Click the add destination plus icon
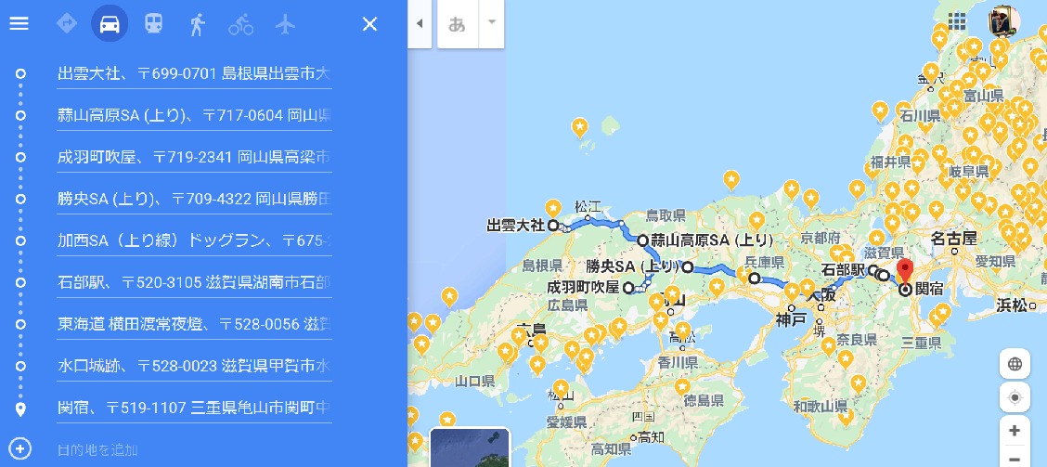Viewport: 1047px width, 467px height. click(x=20, y=448)
